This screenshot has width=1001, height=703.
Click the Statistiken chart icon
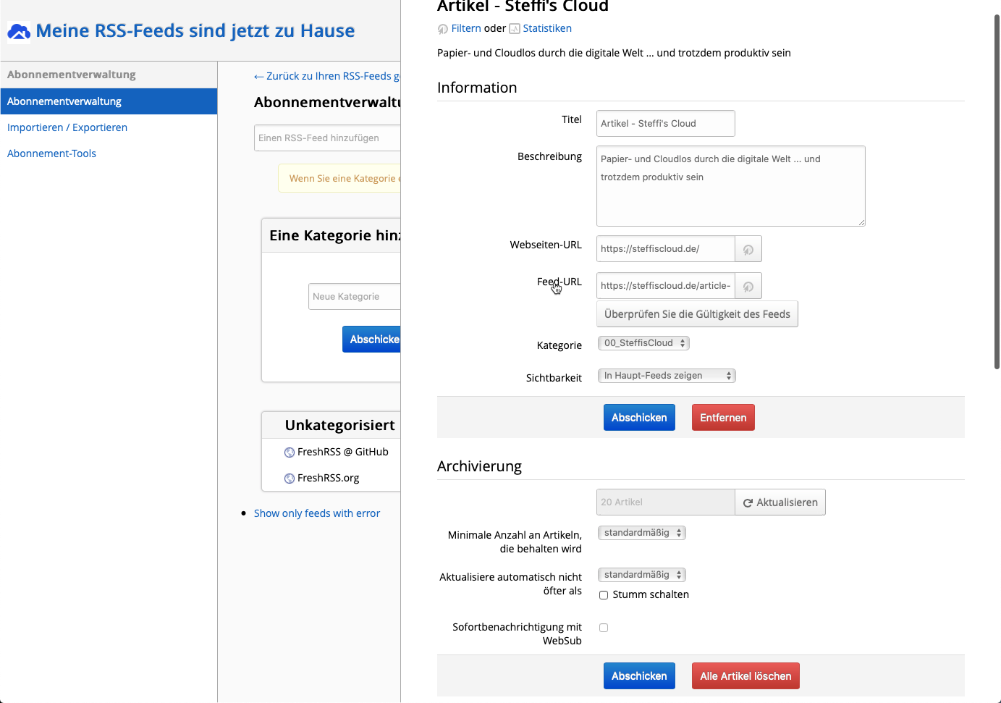pyautogui.click(x=515, y=29)
